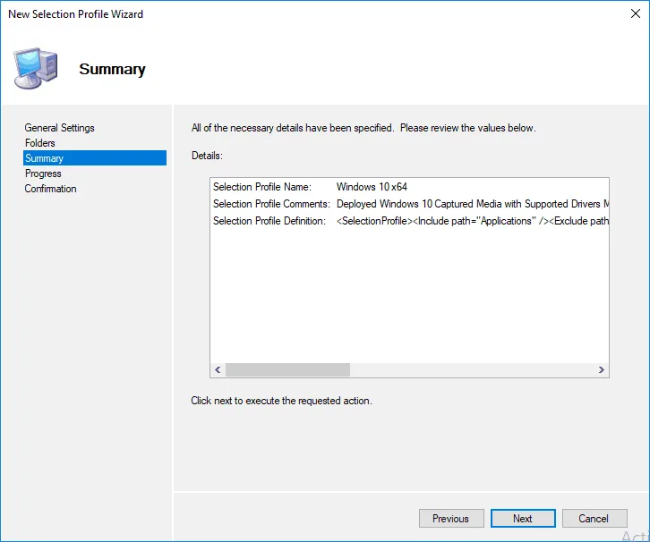
Task: Click the Selection Profile Comments label
Action: point(271,204)
